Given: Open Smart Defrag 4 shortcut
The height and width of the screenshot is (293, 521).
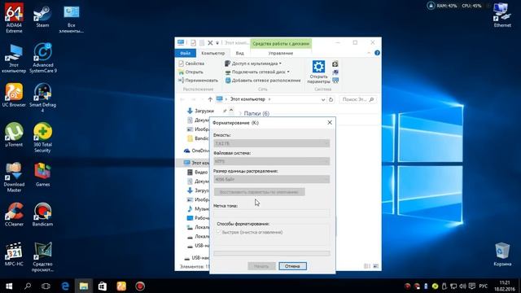Looking at the screenshot, I should [42, 97].
